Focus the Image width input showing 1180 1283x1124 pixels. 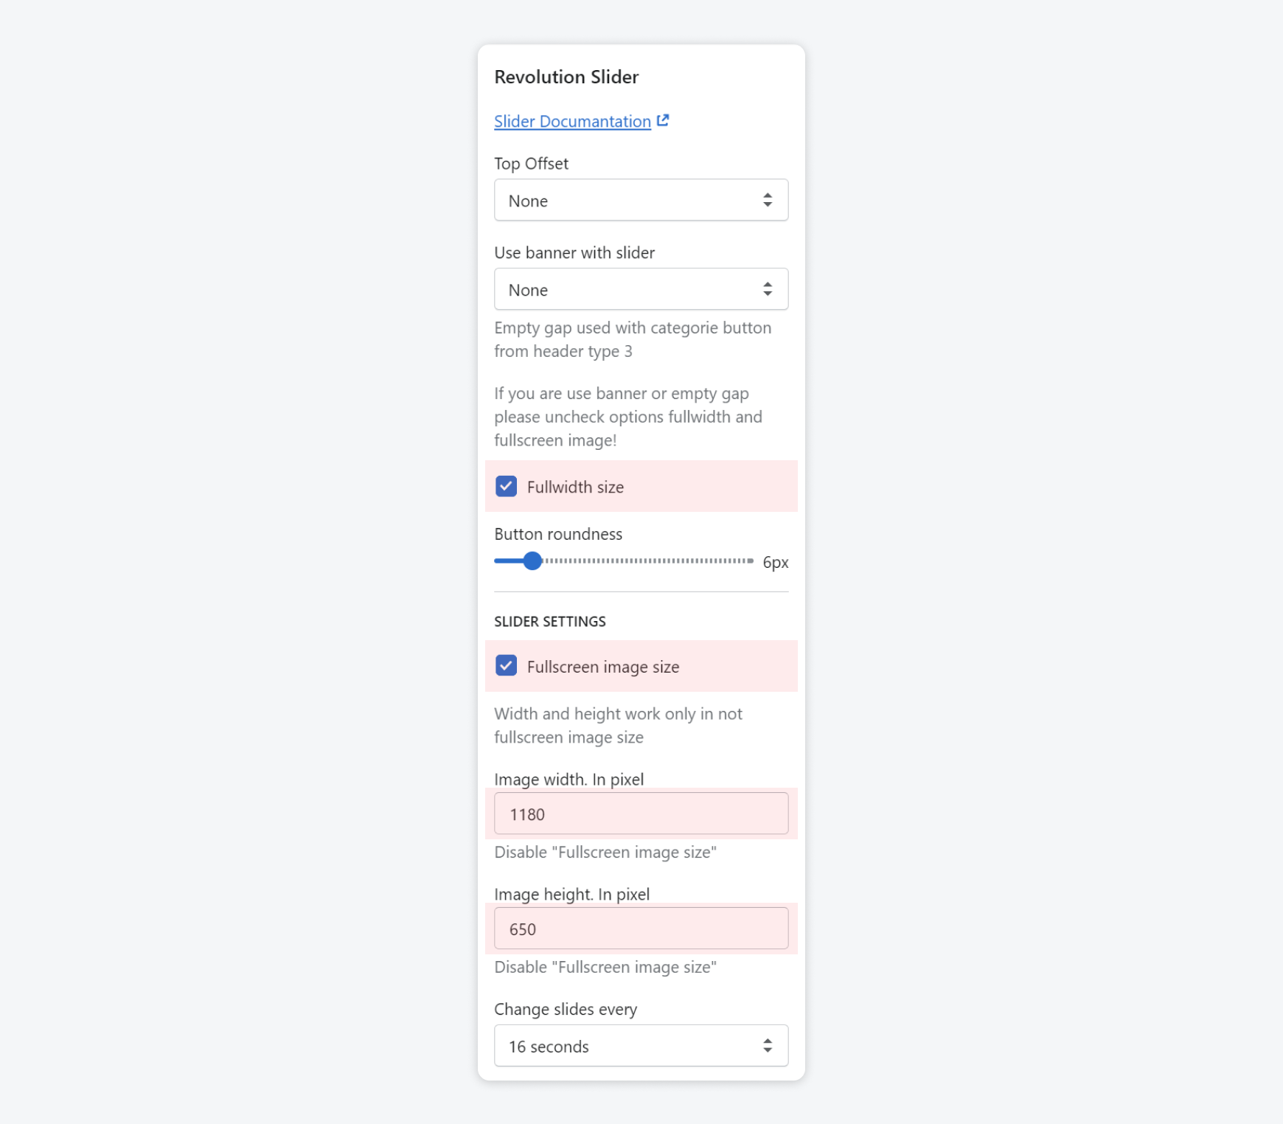click(x=640, y=814)
